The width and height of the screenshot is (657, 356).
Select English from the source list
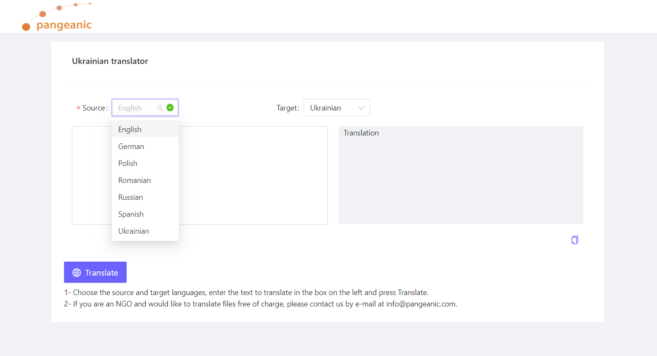click(130, 130)
